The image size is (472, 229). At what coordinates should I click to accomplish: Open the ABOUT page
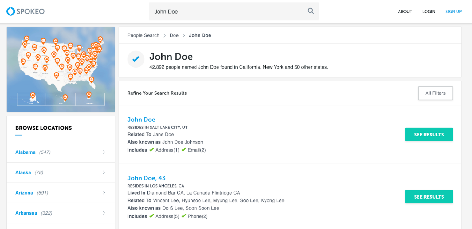(x=405, y=11)
